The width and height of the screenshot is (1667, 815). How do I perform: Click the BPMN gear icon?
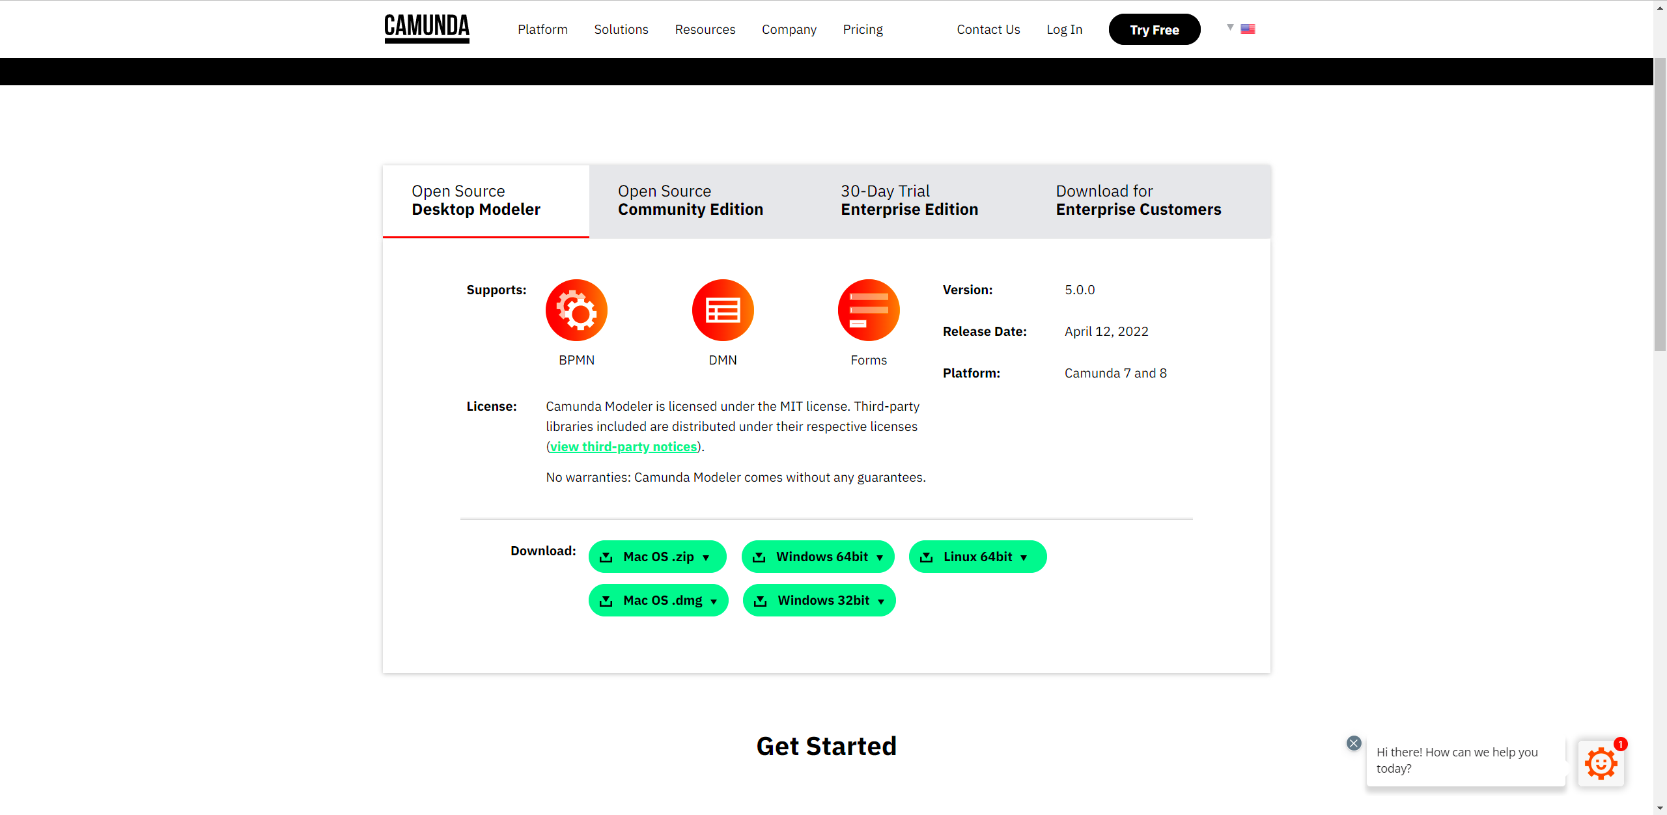pyautogui.click(x=576, y=311)
